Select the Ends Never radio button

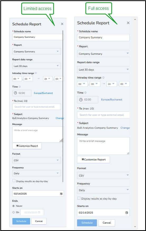point(13,206)
